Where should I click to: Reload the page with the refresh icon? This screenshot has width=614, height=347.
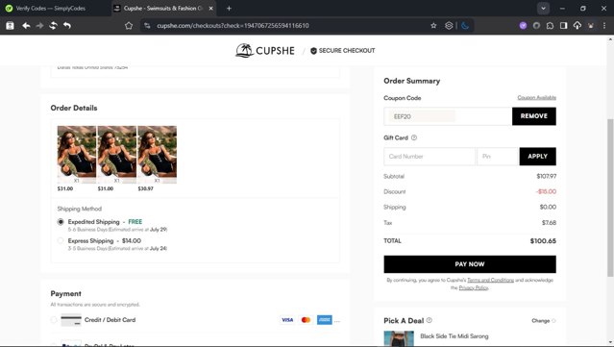click(53, 25)
